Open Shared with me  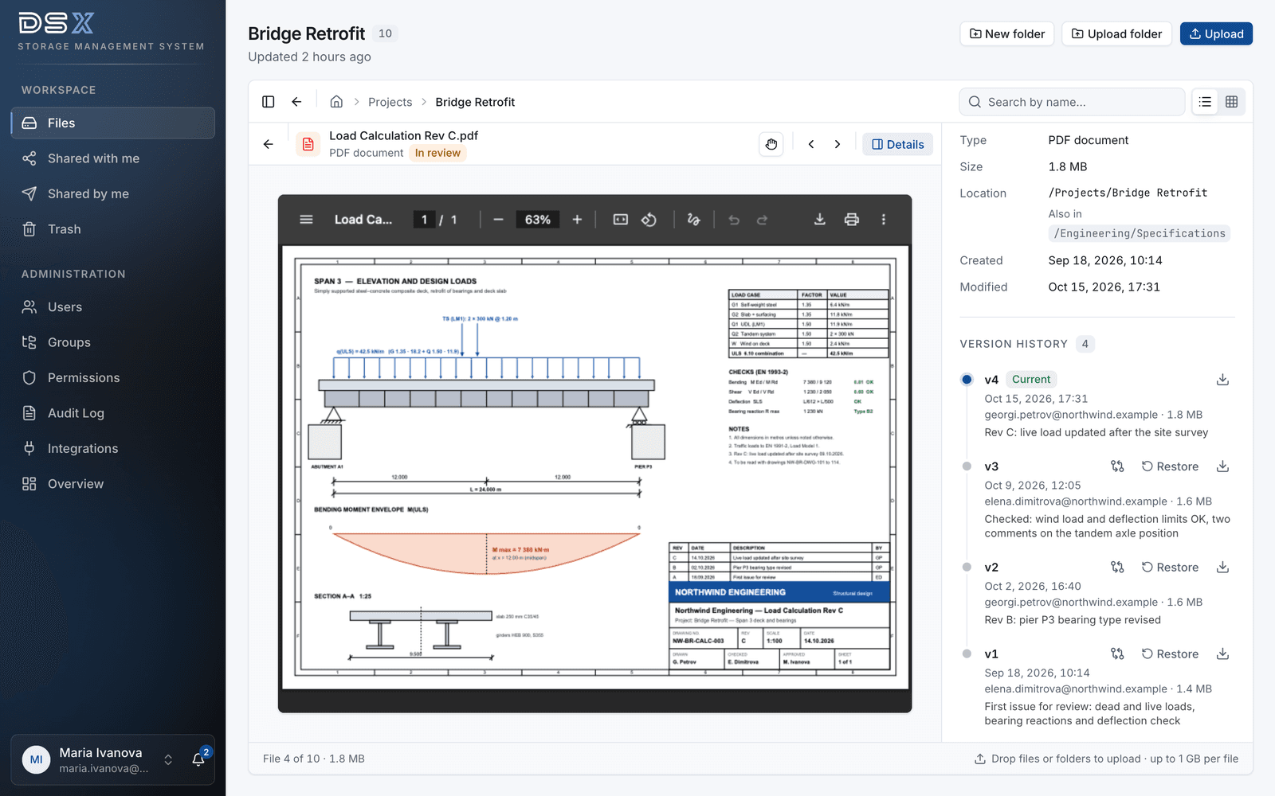(x=113, y=158)
